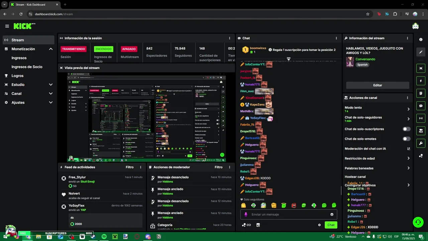Click the browser address bar
Viewport: 428px width, 241px height.
coord(197,14)
